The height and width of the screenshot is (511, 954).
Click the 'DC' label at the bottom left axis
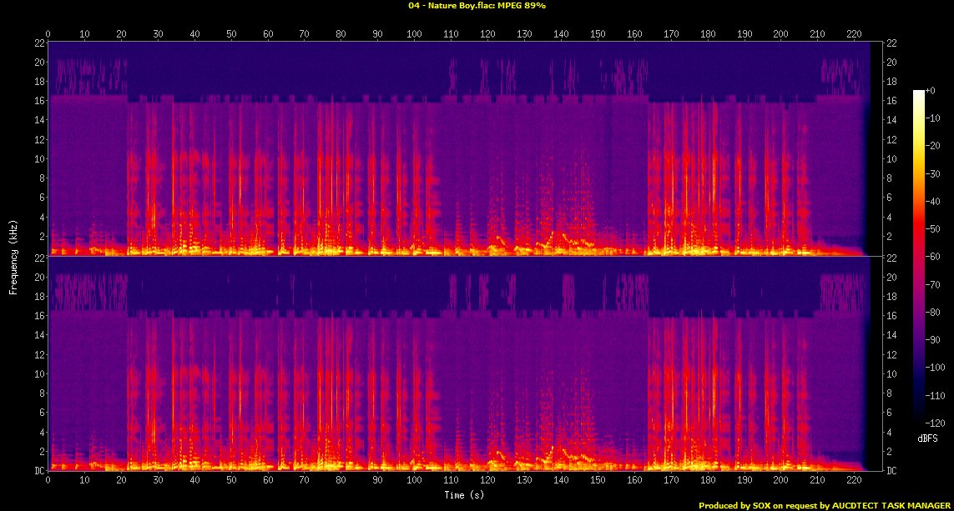point(37,471)
